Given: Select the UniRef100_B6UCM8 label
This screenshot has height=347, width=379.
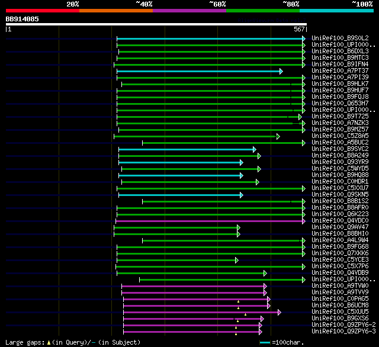Looking at the screenshot, I should point(340,306).
